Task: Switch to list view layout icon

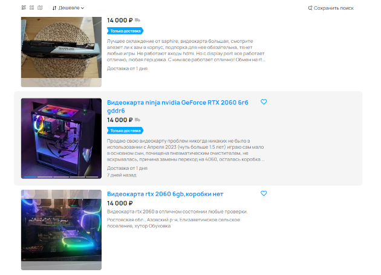Action: coord(24,8)
